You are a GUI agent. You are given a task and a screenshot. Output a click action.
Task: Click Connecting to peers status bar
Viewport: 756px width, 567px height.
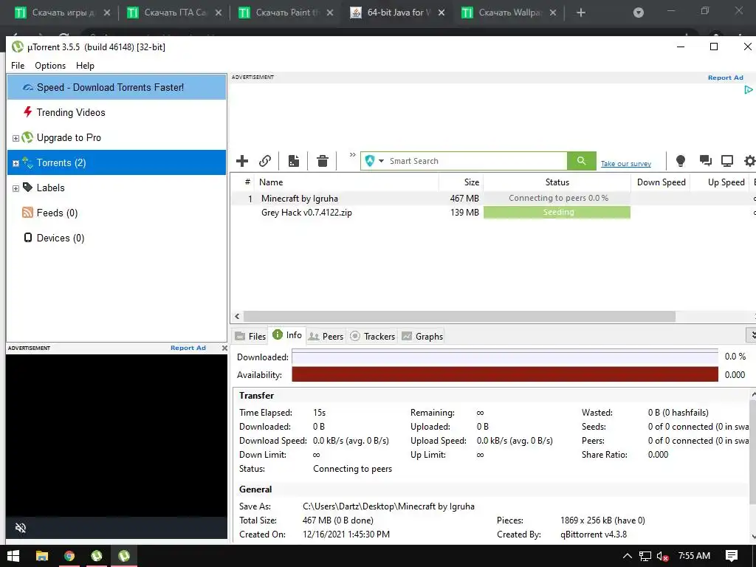coord(557,198)
